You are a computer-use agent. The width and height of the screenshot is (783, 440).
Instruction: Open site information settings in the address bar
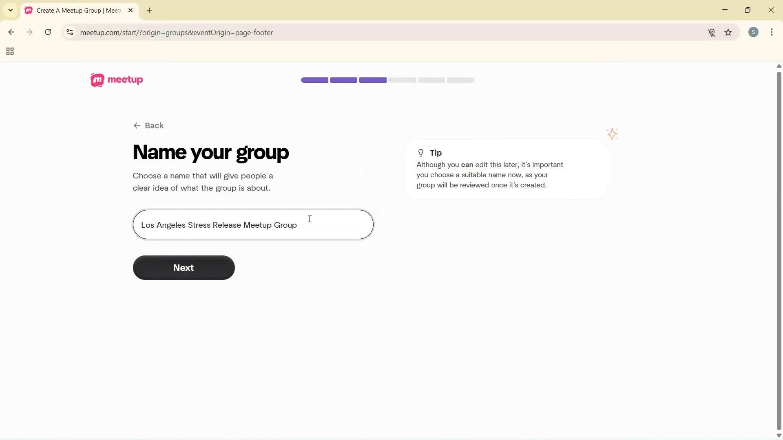[69, 33]
